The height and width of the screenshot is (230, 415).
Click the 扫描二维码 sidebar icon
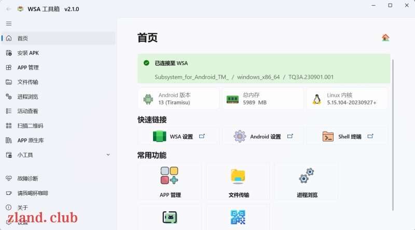click(9, 125)
